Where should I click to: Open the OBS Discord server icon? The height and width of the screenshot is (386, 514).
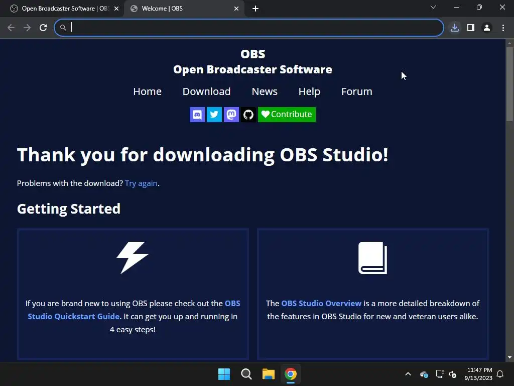[x=197, y=115]
